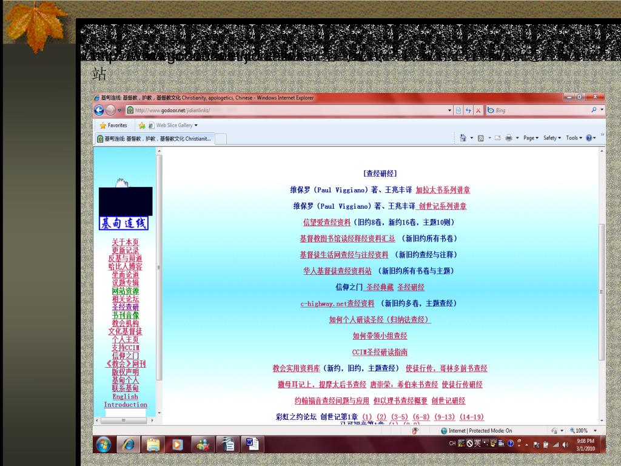This screenshot has height=466, width=621.
Task: Click the Home page icon
Action: coord(463,138)
